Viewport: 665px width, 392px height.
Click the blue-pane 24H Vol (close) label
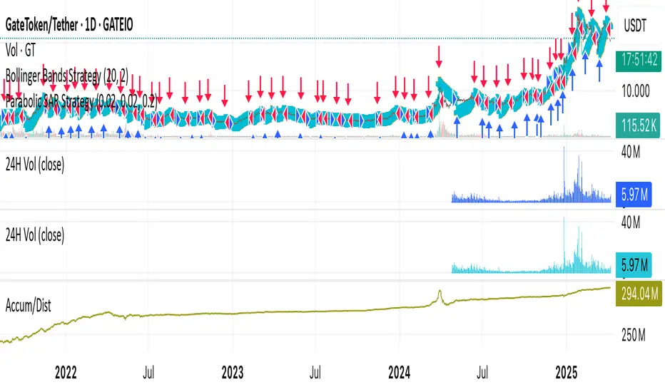click(x=35, y=165)
